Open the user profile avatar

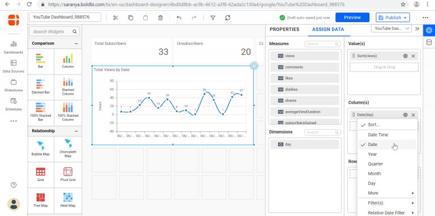coord(14,204)
